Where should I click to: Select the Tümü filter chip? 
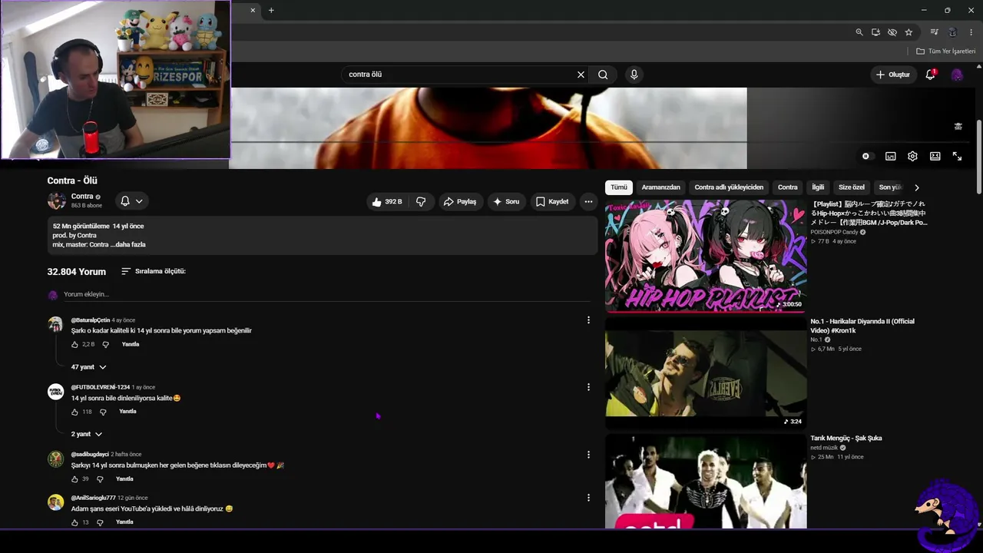pos(619,187)
